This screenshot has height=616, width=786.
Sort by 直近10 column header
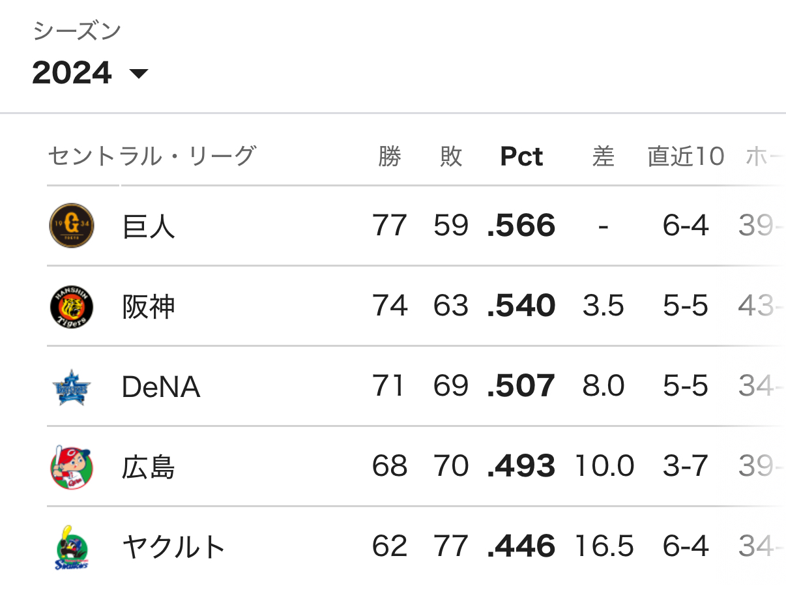pyautogui.click(x=686, y=156)
